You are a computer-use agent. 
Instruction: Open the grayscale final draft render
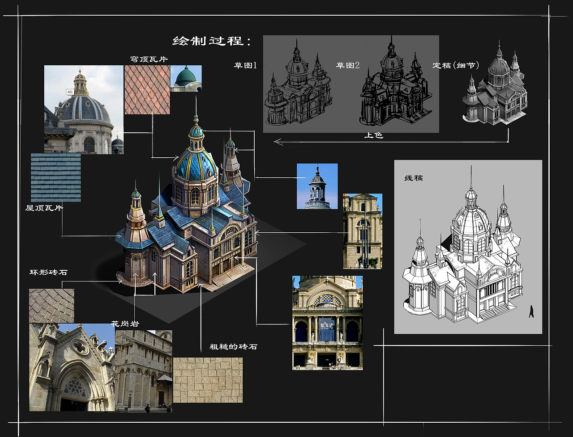495,83
